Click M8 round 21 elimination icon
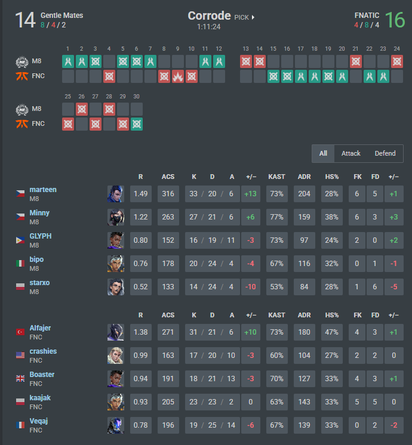412x445 pixels. (x=356, y=61)
